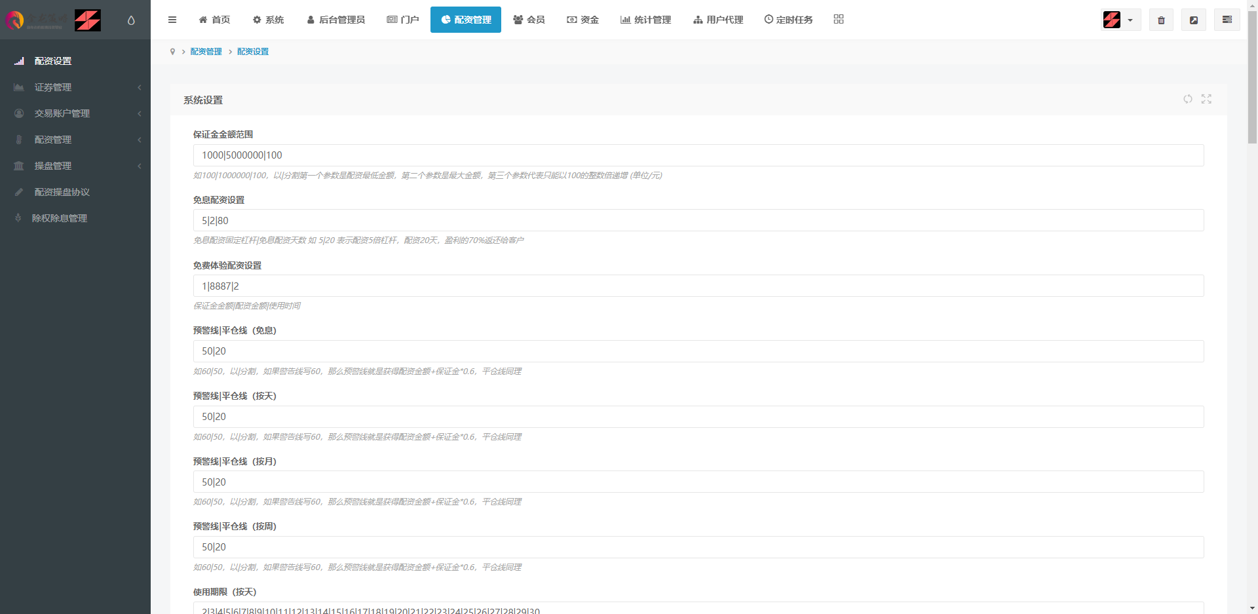The width and height of the screenshot is (1258, 614).
Task: Expand the 证券管理 sidebar submenu
Action: [x=139, y=87]
